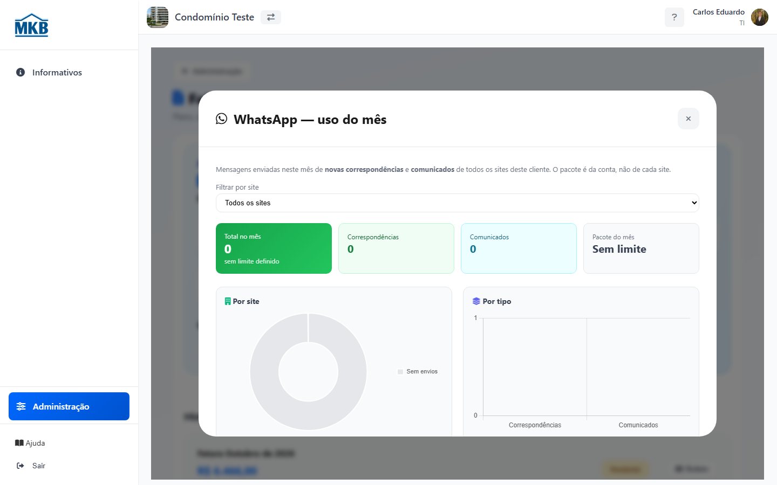Click the Condomínio Teste title
The height and width of the screenshot is (485, 777).
[x=214, y=17]
